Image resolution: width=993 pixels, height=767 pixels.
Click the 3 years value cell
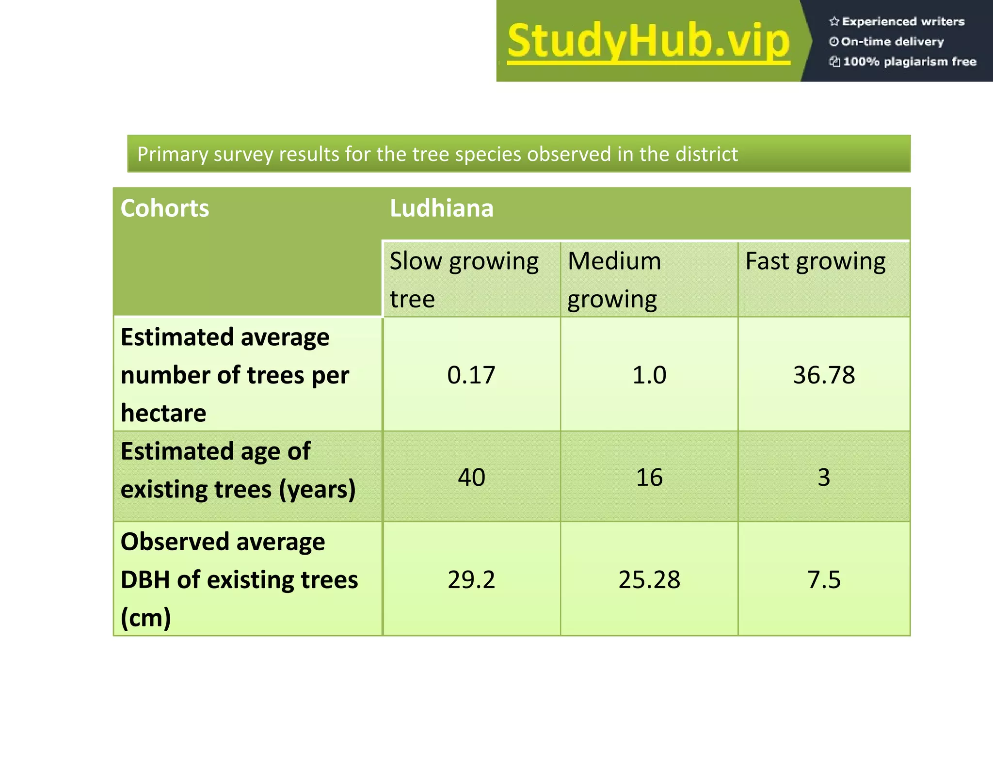(824, 477)
